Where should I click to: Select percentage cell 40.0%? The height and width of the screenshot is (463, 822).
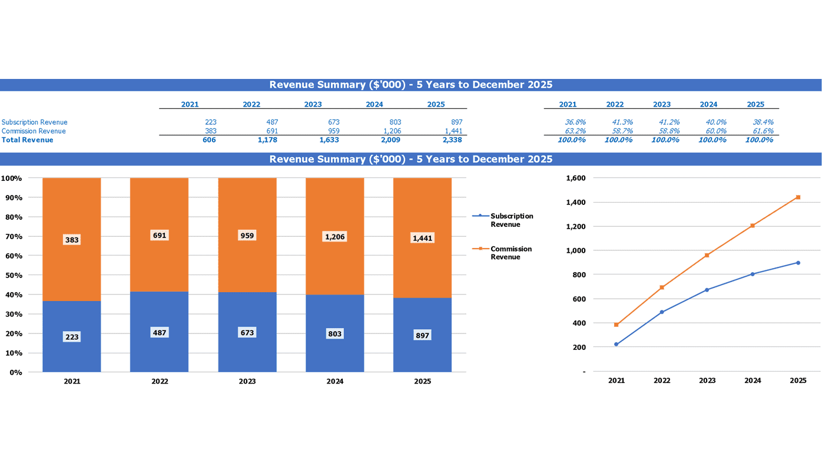pyautogui.click(x=715, y=122)
